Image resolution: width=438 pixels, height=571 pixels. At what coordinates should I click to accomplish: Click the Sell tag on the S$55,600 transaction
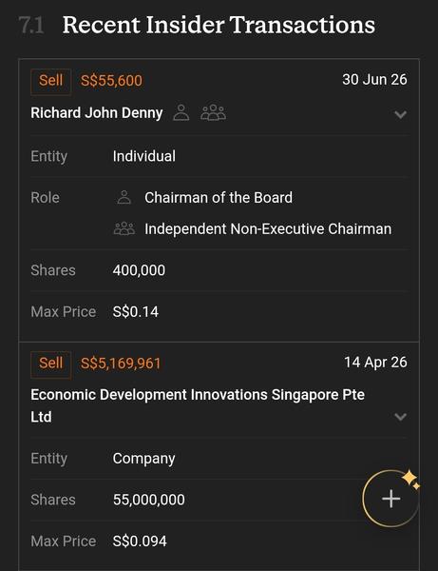[x=51, y=81]
